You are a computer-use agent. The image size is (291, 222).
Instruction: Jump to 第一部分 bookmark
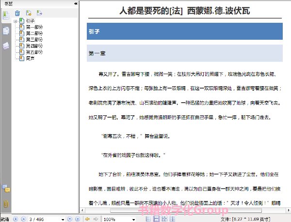(34, 27)
